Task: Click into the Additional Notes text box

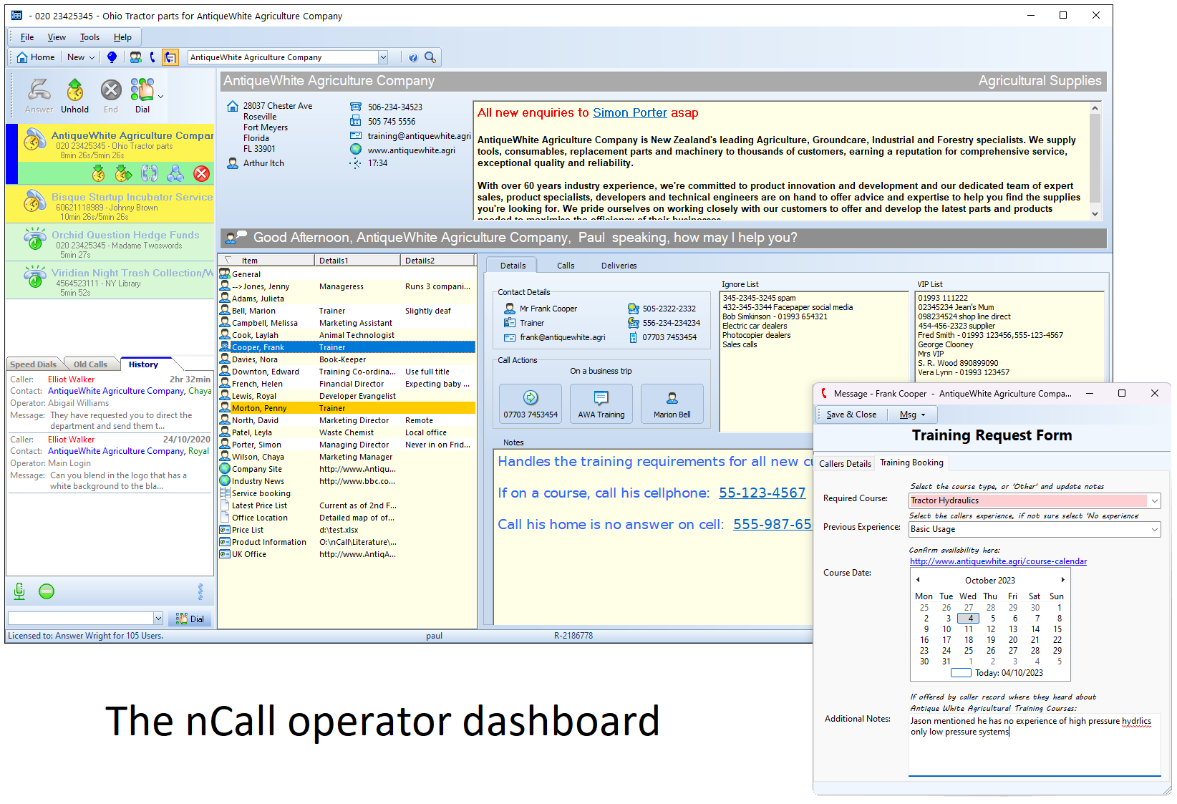Action: (x=1035, y=745)
